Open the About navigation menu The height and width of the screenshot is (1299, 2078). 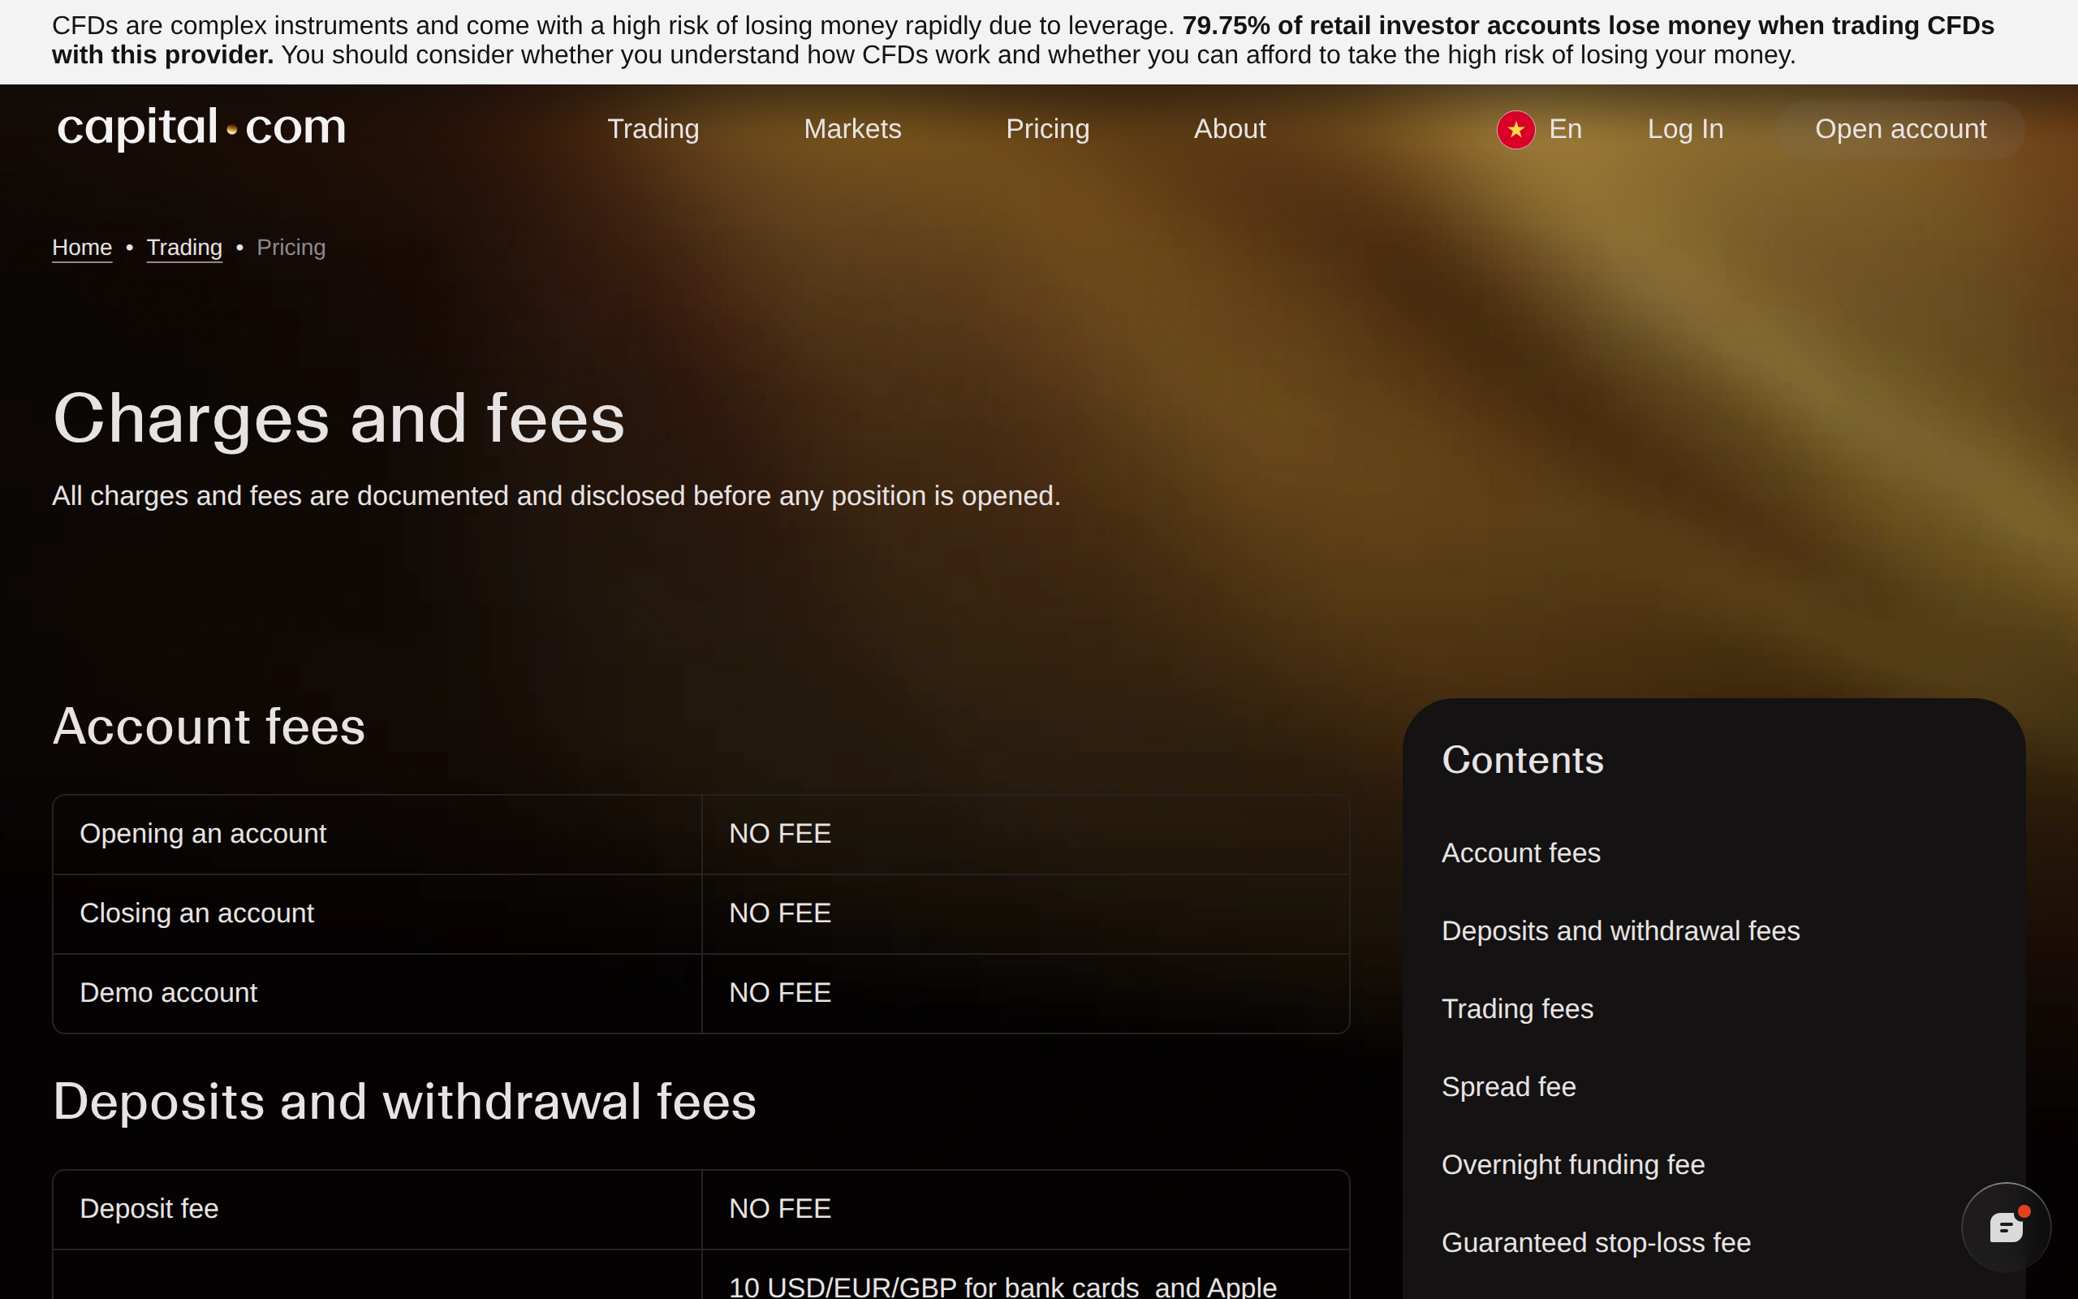pos(1230,129)
